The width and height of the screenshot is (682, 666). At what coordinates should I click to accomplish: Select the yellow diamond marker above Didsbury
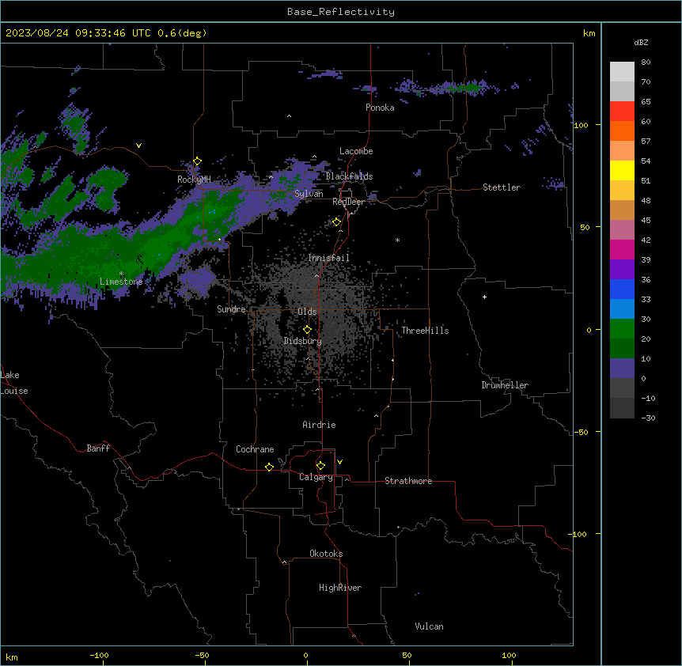(307, 330)
